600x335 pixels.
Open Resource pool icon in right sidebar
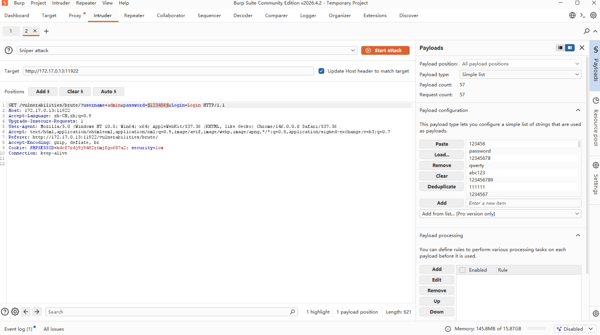(x=596, y=100)
